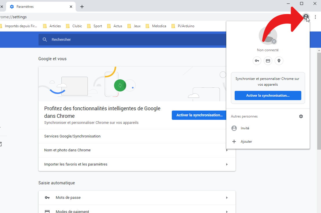Click card icon beside Modes de paiement
Image resolution: width=321 pixels, height=213 pixels.
point(47,211)
